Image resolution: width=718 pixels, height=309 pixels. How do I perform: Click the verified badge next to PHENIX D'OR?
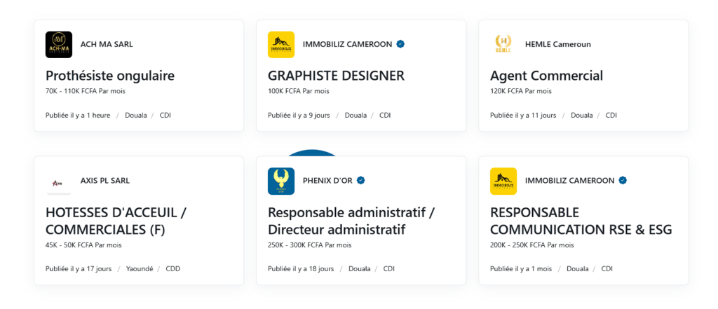361,180
